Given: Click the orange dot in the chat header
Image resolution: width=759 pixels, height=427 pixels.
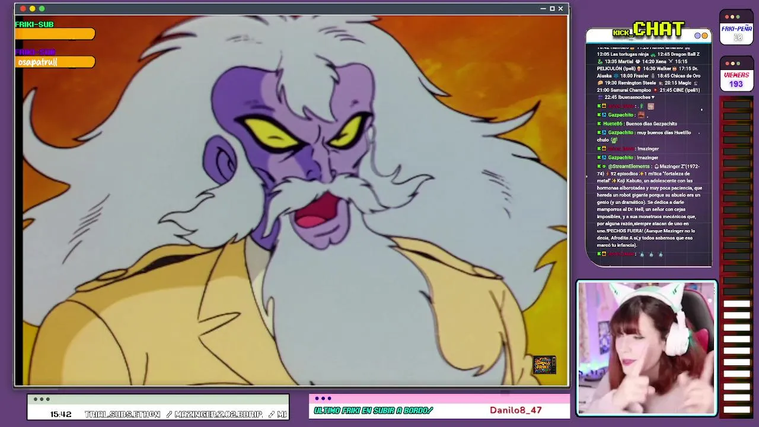Looking at the screenshot, I should (x=705, y=36).
